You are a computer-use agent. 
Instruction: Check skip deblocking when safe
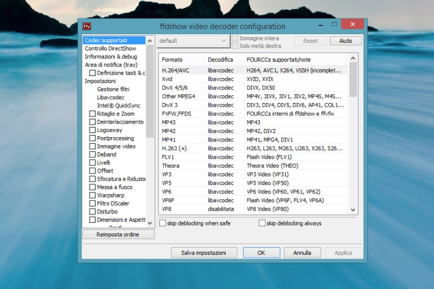pyautogui.click(x=163, y=223)
